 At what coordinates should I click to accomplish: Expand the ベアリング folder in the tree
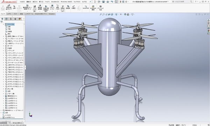(3, 50)
